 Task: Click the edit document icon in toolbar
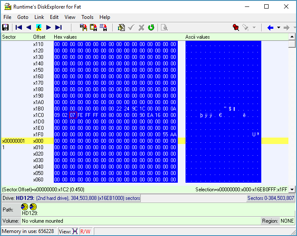pos(121,28)
